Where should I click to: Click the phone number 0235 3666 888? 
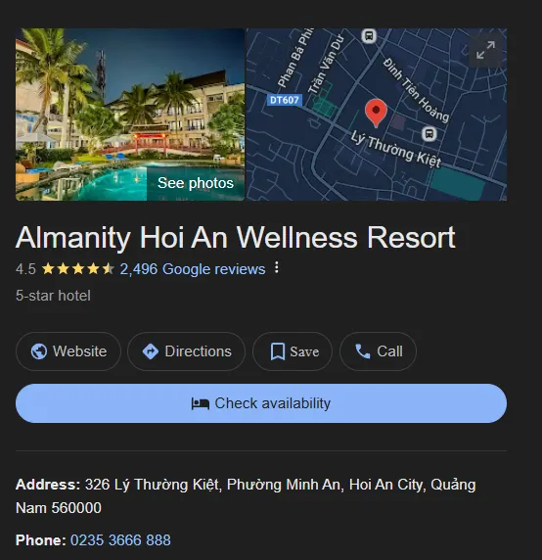pos(120,540)
